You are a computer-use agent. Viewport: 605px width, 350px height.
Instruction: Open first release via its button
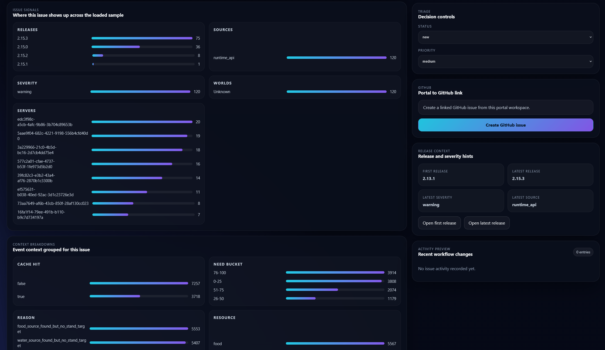click(x=439, y=223)
